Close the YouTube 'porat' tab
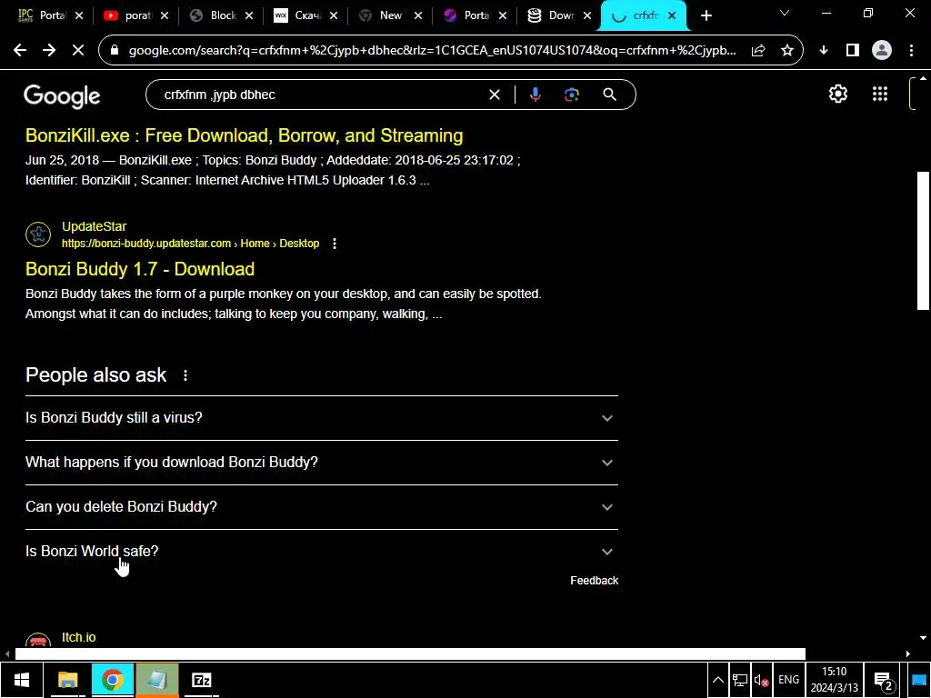This screenshot has width=931, height=698. [x=165, y=16]
